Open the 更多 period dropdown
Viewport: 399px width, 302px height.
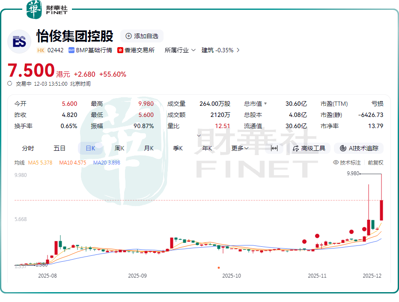coord(240,148)
